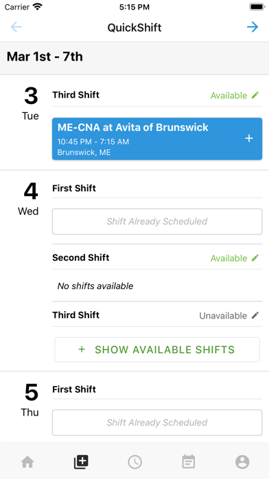Edit Wednesday Second Shift availability pencil

tap(255, 258)
